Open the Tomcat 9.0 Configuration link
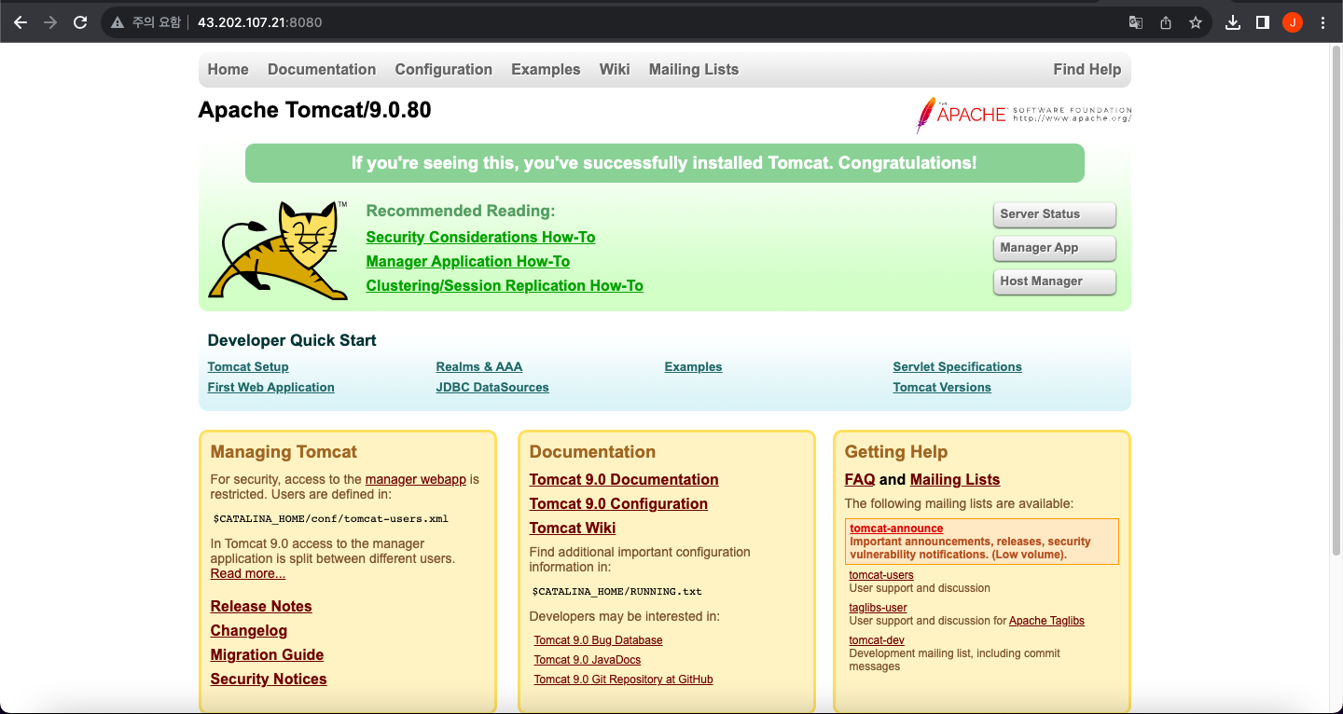 point(618,503)
